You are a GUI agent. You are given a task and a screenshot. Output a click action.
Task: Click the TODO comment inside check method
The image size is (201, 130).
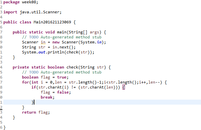tap(62, 72)
